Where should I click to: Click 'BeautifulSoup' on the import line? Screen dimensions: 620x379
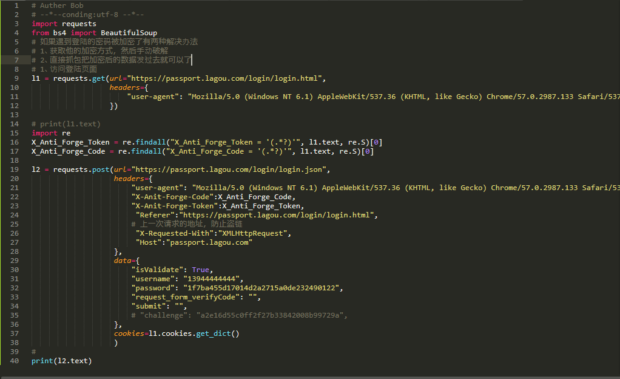tap(129, 33)
